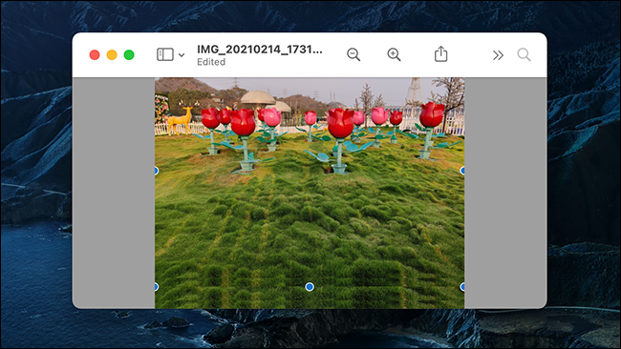This screenshot has height=349, width=621.
Task: Select the bottom-right corner selection handle
Action: point(462,287)
